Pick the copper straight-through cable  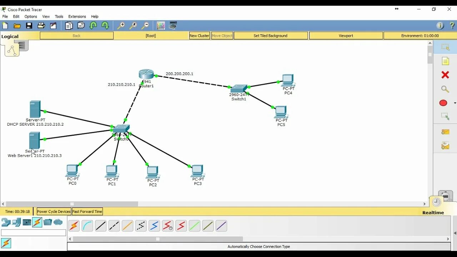tap(101, 226)
